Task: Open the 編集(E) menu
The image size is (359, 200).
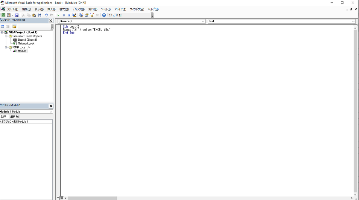Action: click(26, 9)
